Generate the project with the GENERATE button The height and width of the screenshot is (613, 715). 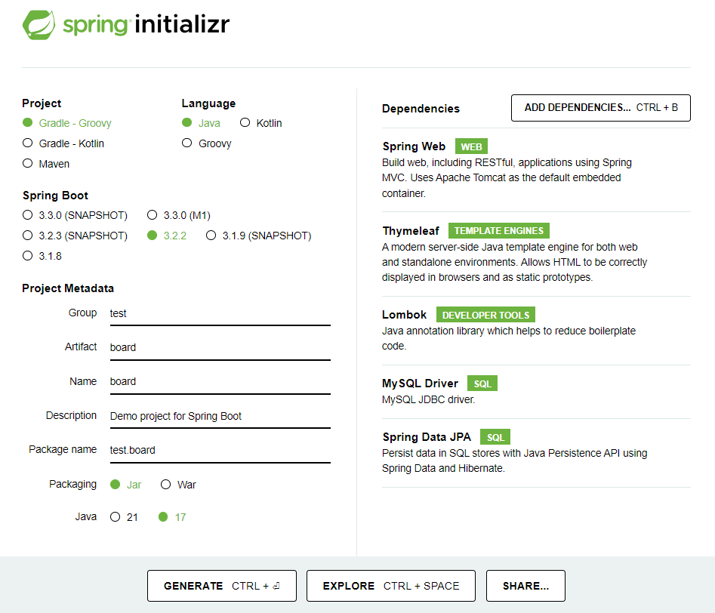(222, 586)
